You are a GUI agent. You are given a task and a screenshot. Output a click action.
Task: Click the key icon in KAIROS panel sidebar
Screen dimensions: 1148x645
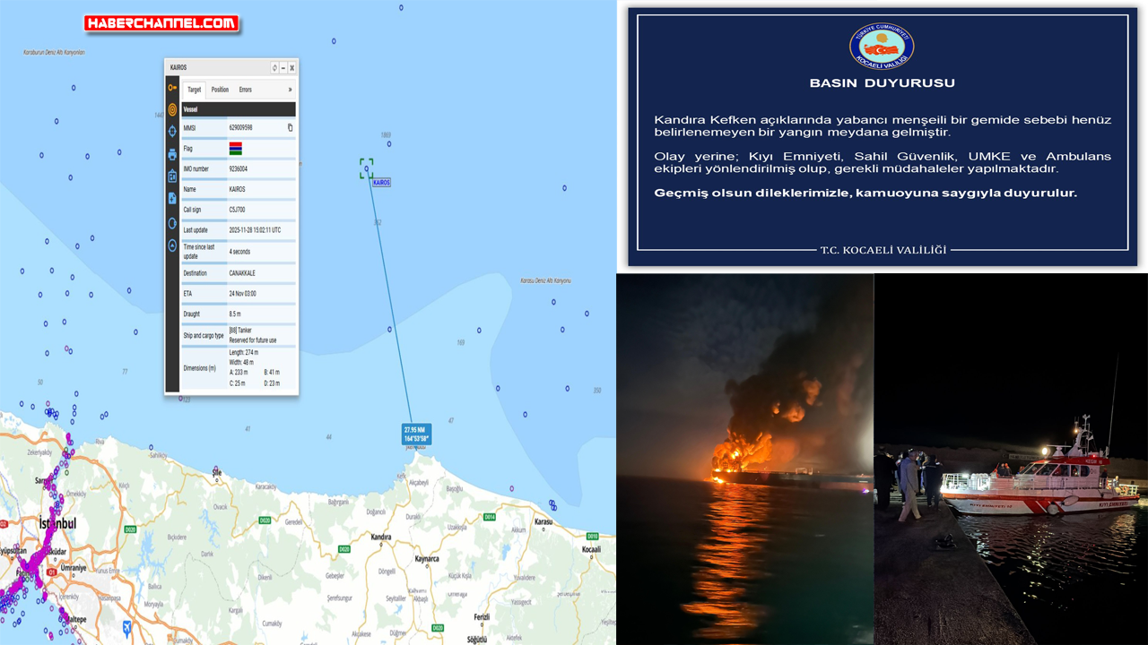(x=172, y=87)
